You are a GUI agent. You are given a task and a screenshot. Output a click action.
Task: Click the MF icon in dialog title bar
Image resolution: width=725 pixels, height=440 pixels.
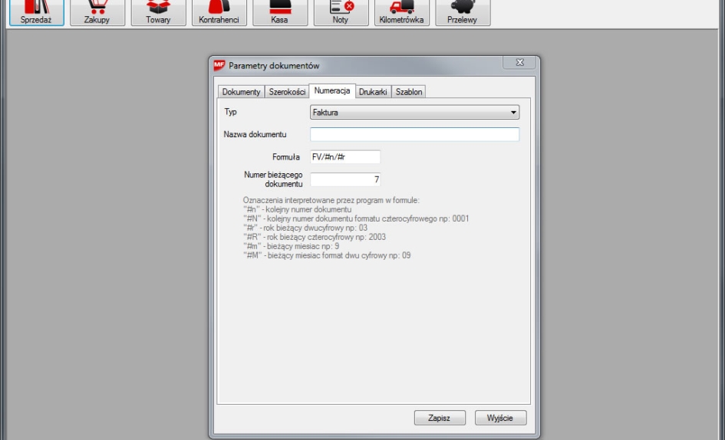[219, 65]
